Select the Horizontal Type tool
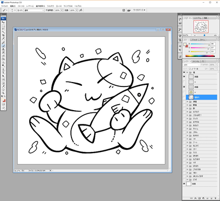The width and height of the screenshot is (220, 201). coord(3,72)
